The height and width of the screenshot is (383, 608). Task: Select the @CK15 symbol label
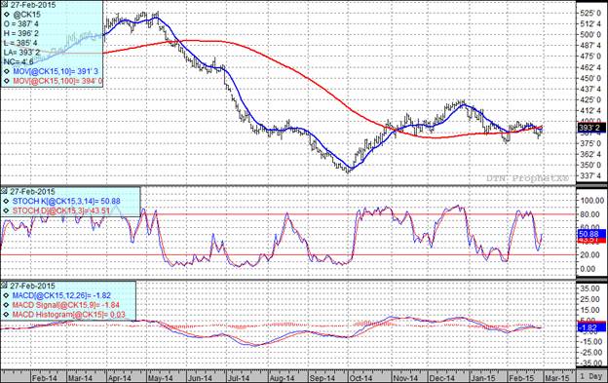26,15
